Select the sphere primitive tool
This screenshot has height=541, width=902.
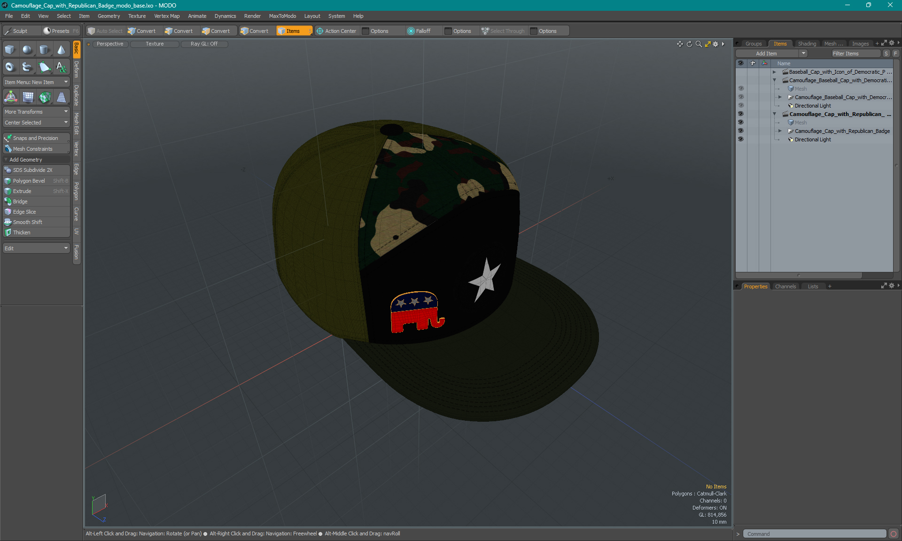(x=27, y=50)
